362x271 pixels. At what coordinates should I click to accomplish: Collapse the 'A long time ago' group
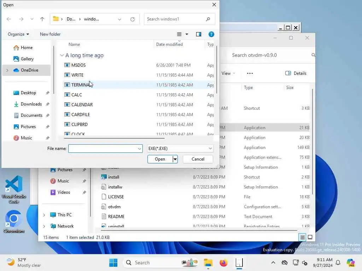tap(62, 55)
